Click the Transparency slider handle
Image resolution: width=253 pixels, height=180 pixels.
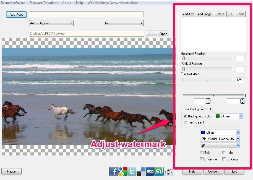click(x=207, y=80)
